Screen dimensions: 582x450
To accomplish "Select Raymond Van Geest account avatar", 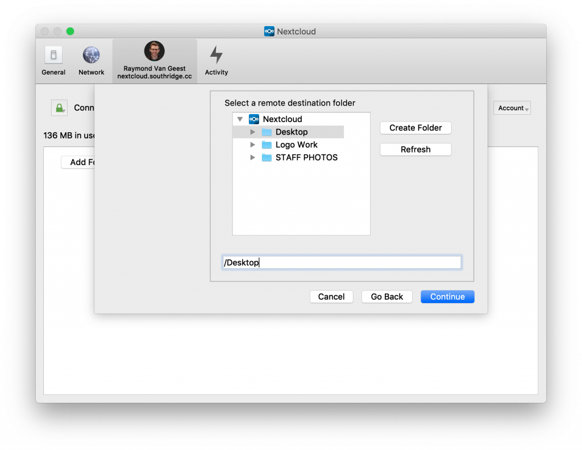I will pyautogui.click(x=154, y=52).
